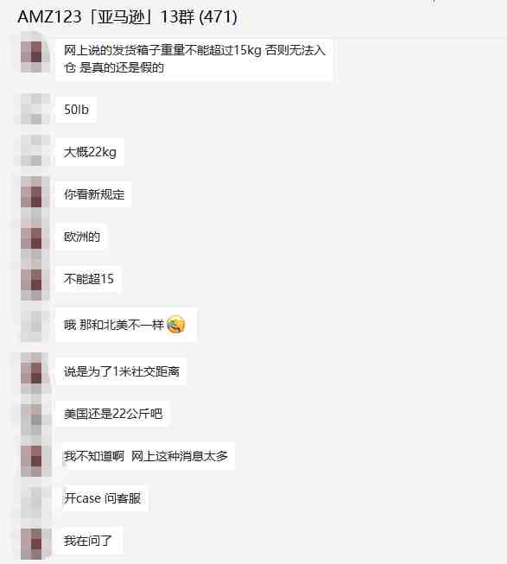
Task: Select the message bubble 说是为了1米社交距离
Action: 121,371
